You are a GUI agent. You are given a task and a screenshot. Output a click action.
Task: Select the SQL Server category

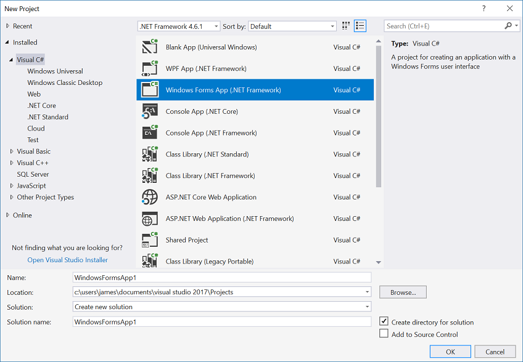[33, 174]
